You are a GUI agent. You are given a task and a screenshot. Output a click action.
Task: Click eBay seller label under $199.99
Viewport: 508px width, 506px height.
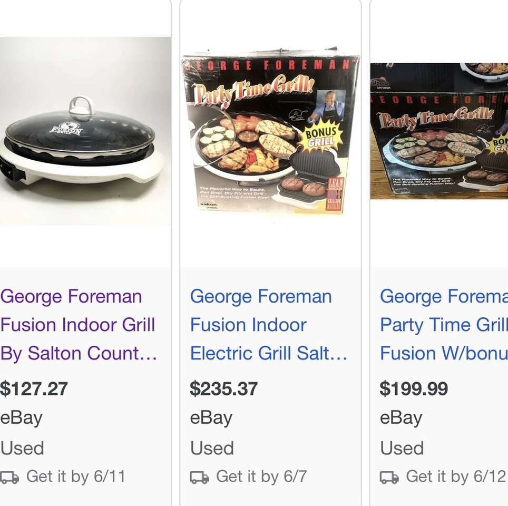(401, 418)
